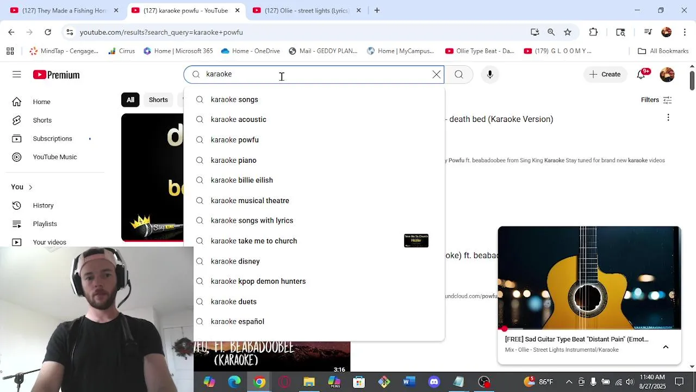Choose suggestion karaoke billie eilish
Viewport: 696px width, 392px height.
314,180
